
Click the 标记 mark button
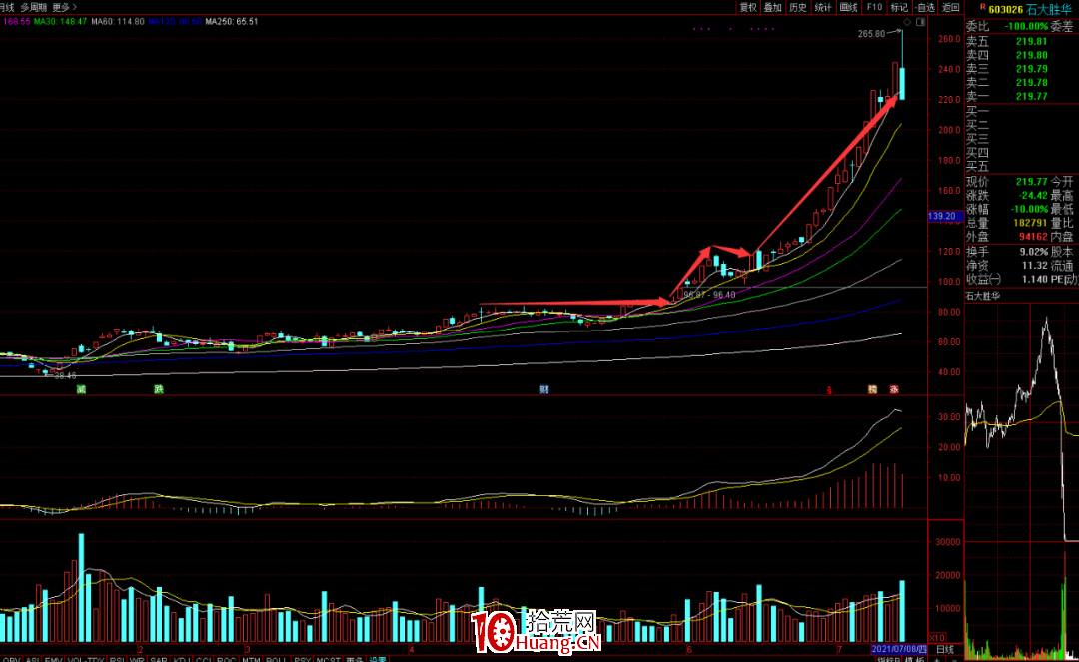coord(899,7)
